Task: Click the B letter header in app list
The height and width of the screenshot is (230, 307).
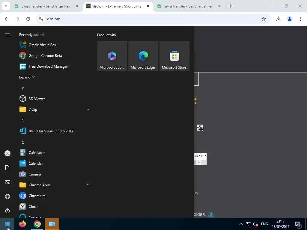Action: (x=23, y=121)
